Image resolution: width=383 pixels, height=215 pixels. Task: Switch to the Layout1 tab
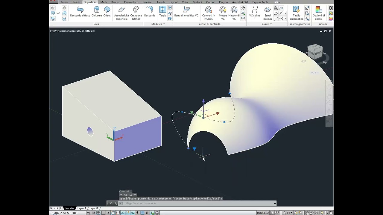81,208
